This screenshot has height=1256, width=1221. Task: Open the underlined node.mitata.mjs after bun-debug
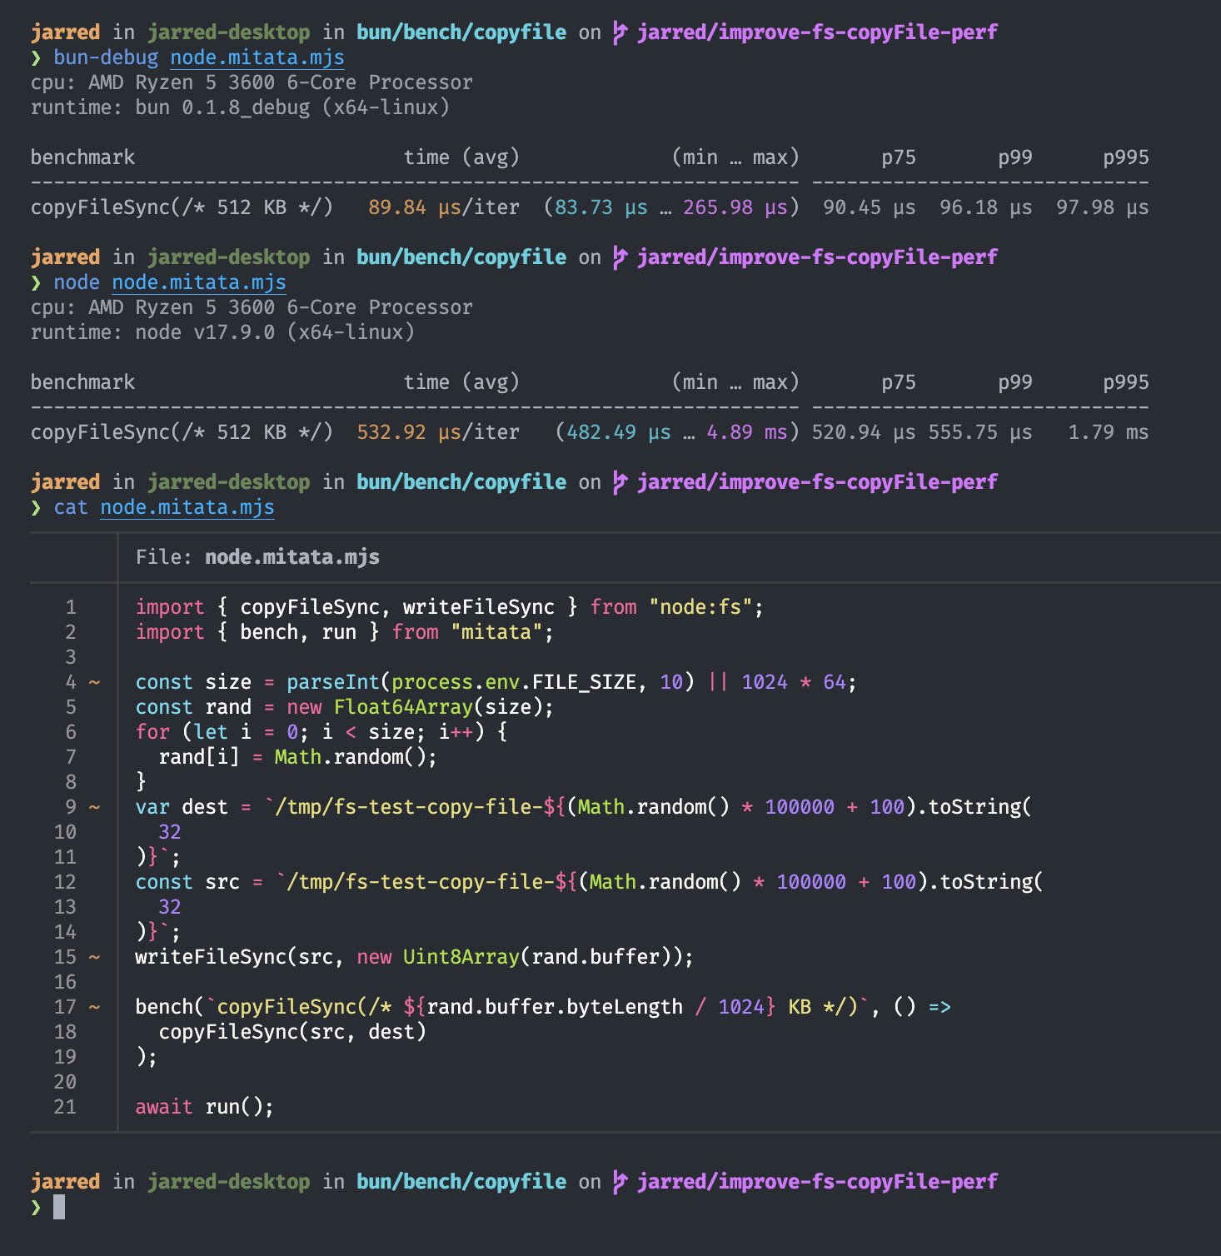point(257,57)
